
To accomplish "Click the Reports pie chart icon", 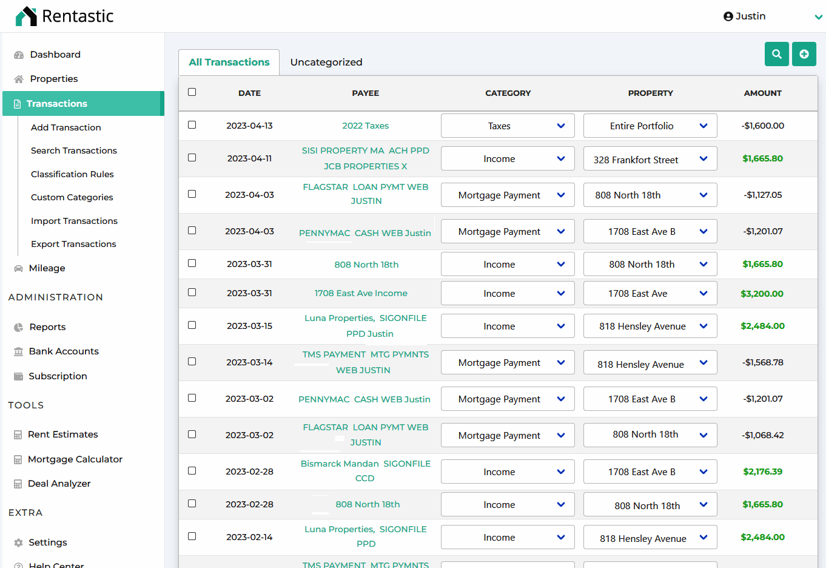I will [x=18, y=327].
